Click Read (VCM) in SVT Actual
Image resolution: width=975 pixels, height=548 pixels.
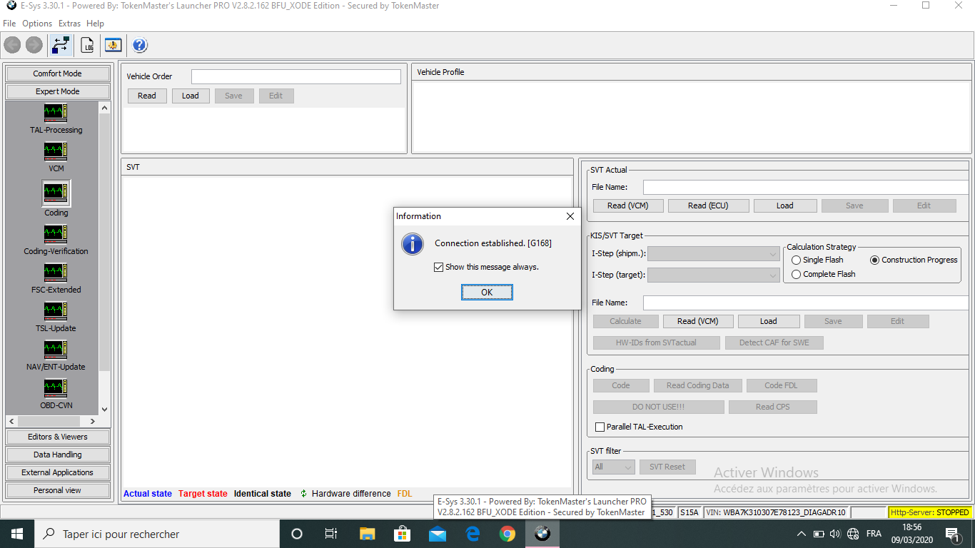pyautogui.click(x=627, y=205)
